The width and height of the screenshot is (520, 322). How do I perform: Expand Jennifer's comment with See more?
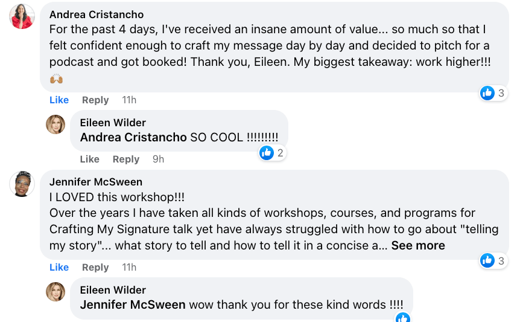418,245
